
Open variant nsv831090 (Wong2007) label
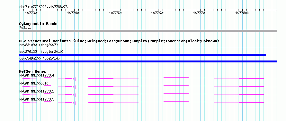(39, 45)
